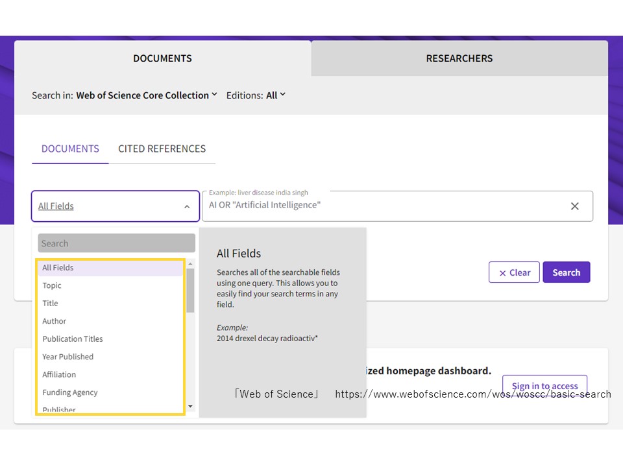Collapse the All Fields dropdown chevron

tap(187, 206)
